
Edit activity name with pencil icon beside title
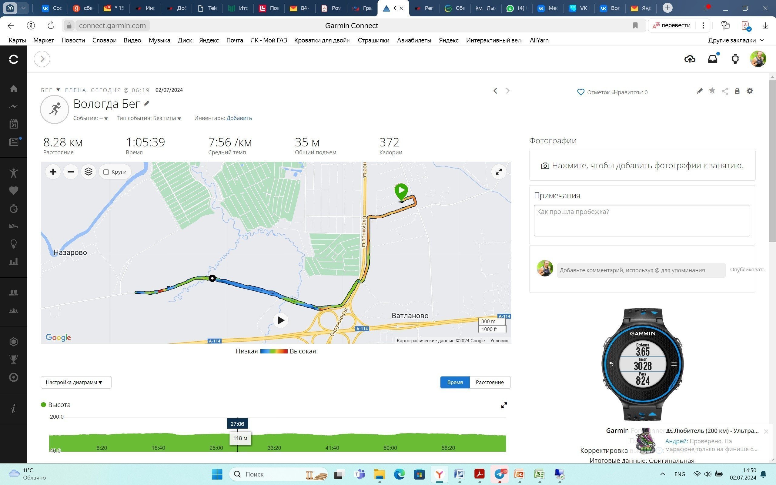click(x=146, y=104)
